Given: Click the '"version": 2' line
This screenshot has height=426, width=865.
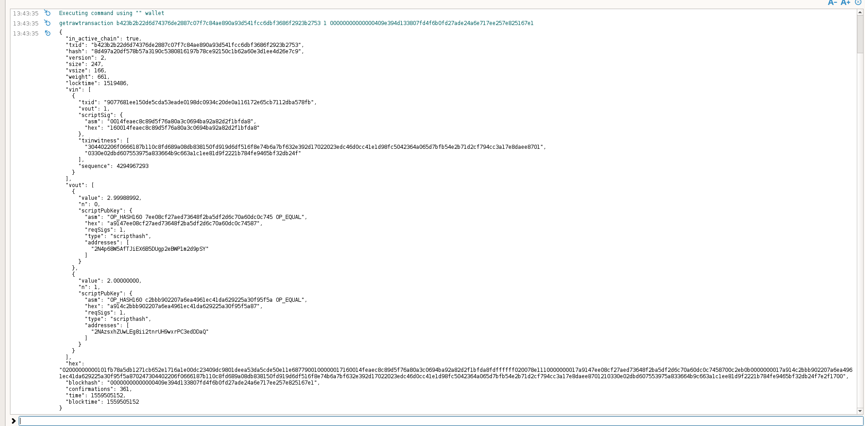Looking at the screenshot, I should 86,58.
